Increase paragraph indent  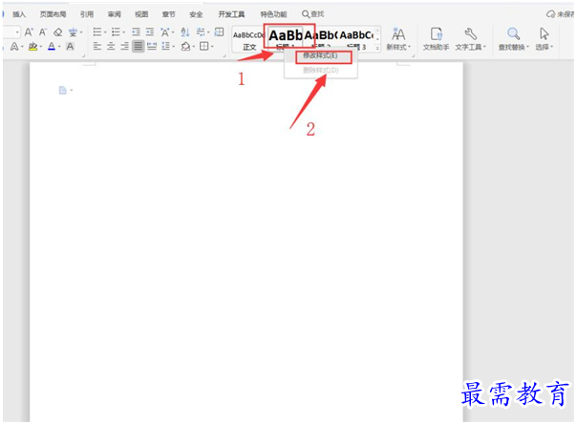(150, 32)
